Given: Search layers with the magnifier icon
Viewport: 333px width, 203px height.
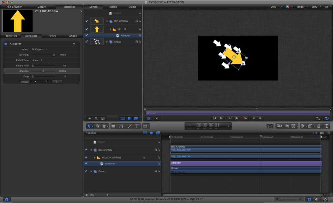Looking at the screenshot, I should tap(96, 118).
